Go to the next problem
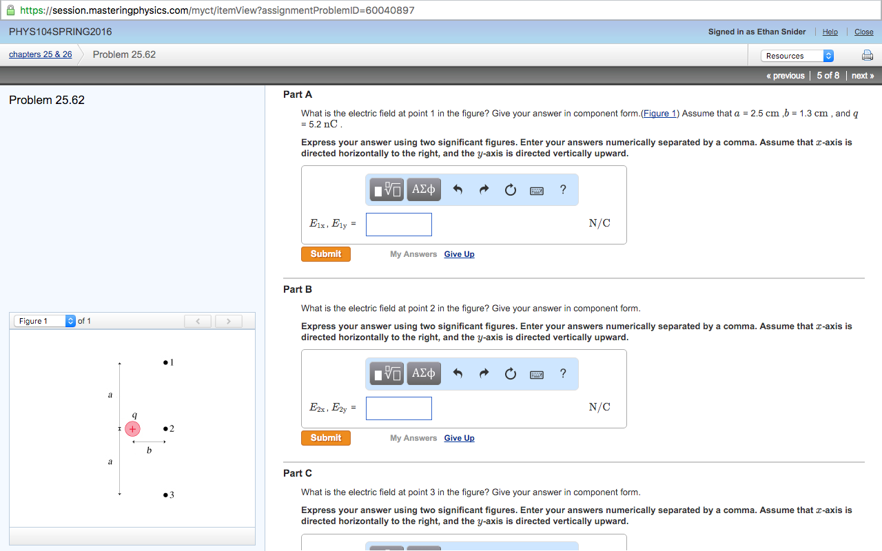 pos(863,76)
